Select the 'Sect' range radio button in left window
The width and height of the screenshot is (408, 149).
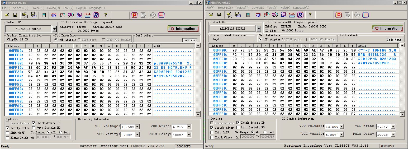click(61, 132)
